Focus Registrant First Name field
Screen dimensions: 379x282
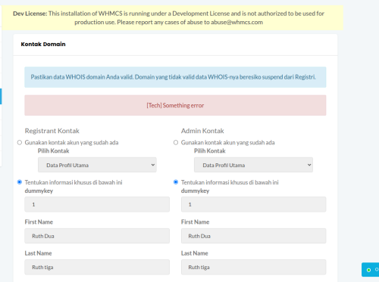tap(97, 236)
